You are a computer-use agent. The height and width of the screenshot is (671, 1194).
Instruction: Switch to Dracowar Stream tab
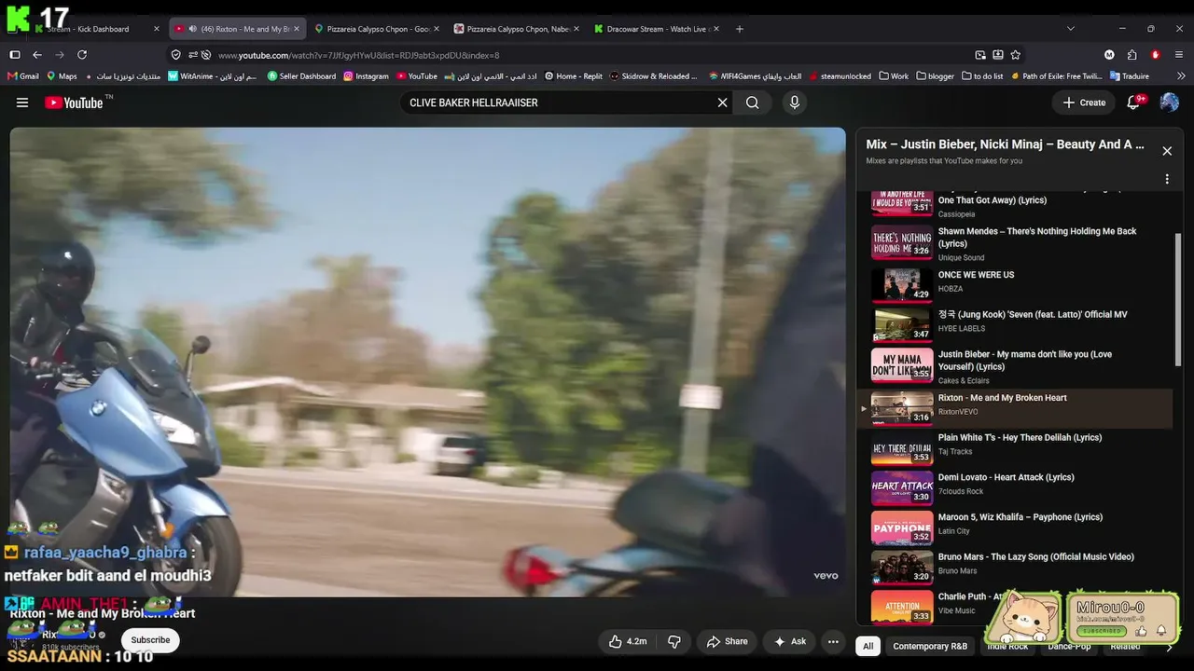[x=658, y=29]
